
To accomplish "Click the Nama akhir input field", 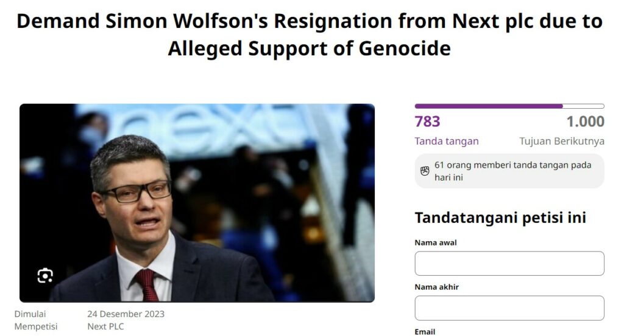I will (x=509, y=308).
